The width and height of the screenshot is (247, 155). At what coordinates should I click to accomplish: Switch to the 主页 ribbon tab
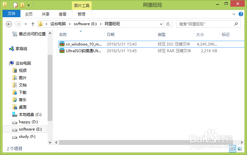pos(29,14)
